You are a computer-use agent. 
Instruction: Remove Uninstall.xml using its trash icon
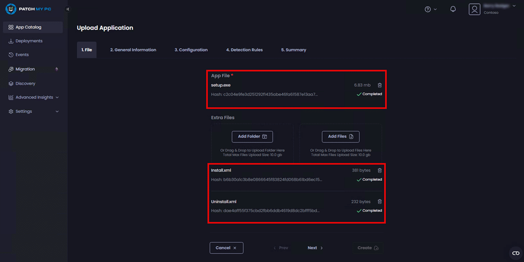click(x=379, y=202)
